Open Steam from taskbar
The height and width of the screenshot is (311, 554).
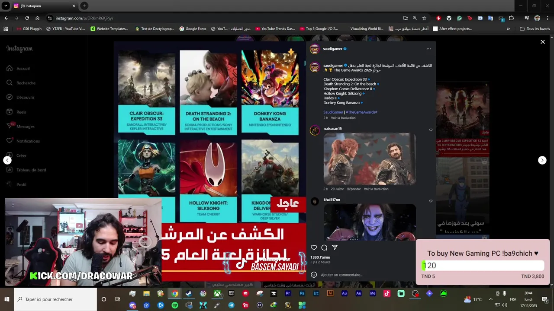point(189,294)
